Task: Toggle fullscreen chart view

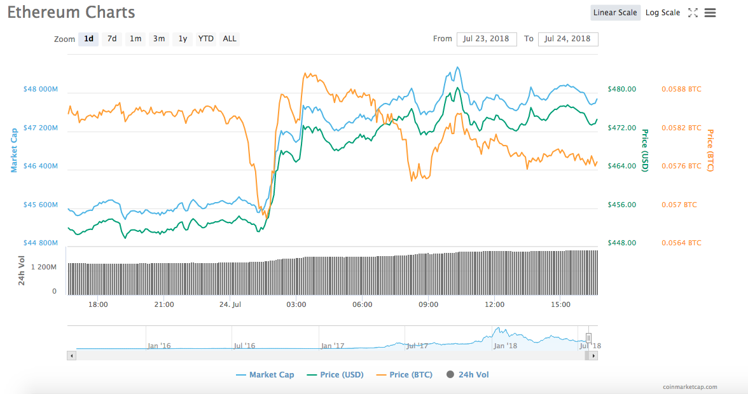Action: pyautogui.click(x=693, y=13)
